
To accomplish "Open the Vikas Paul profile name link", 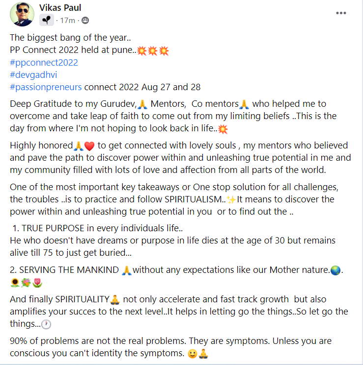I will coord(60,8).
